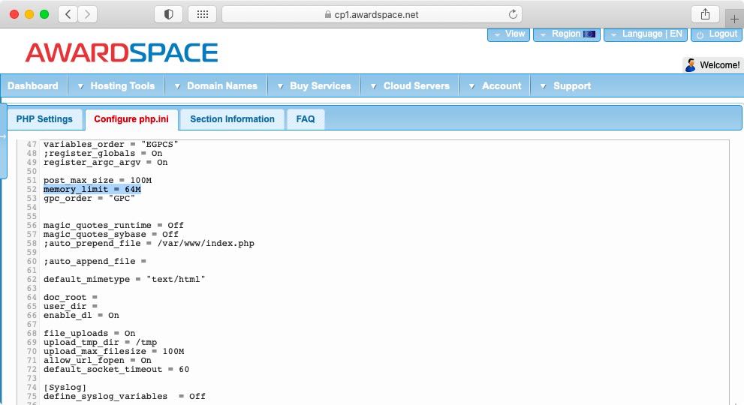Click the register_argc_argv = On line
Screen dimensions: 744x405
106,162
